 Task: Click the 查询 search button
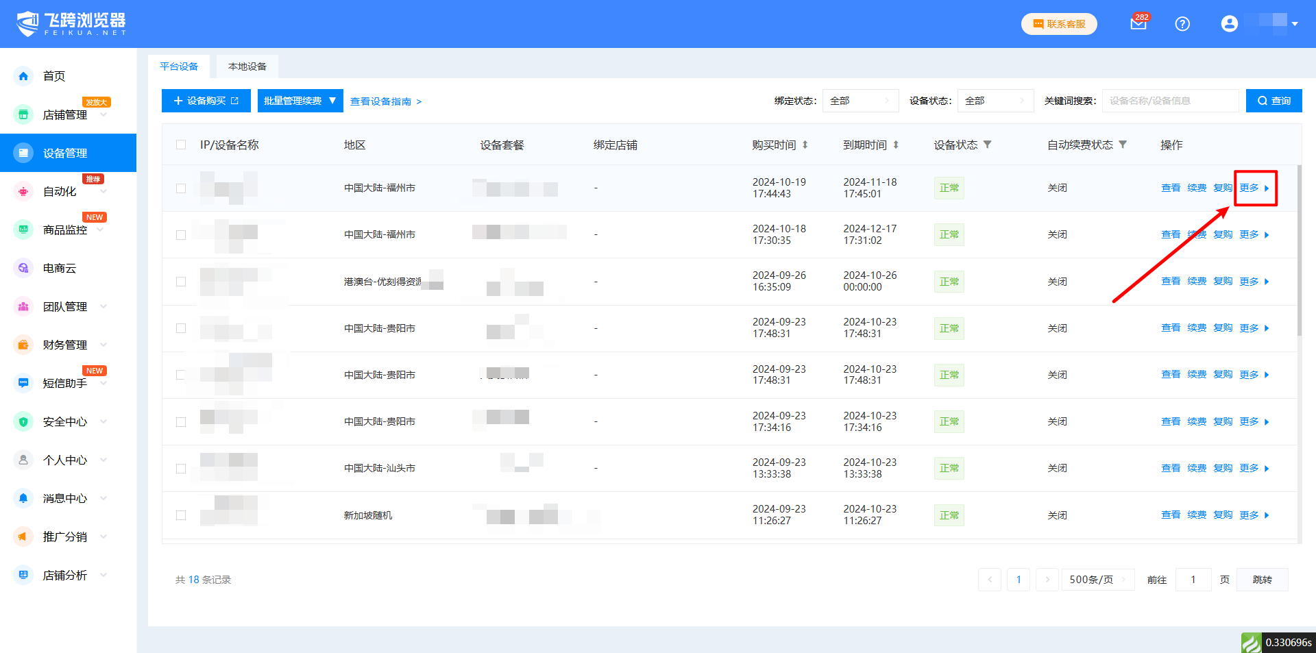tap(1274, 101)
